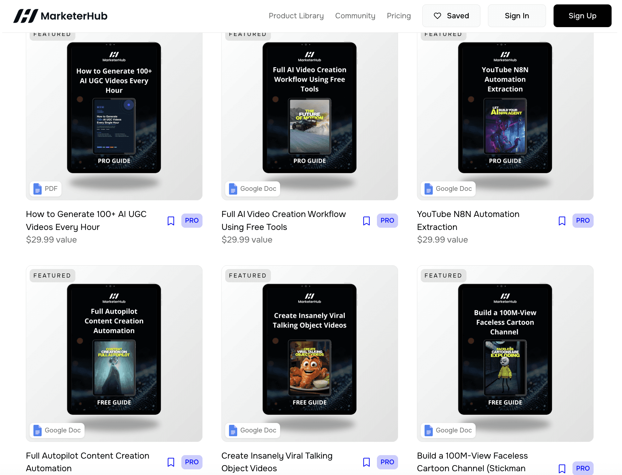Click $29.99 value under 100+ AI UGC Videos
The height and width of the screenshot is (475, 622).
point(51,240)
